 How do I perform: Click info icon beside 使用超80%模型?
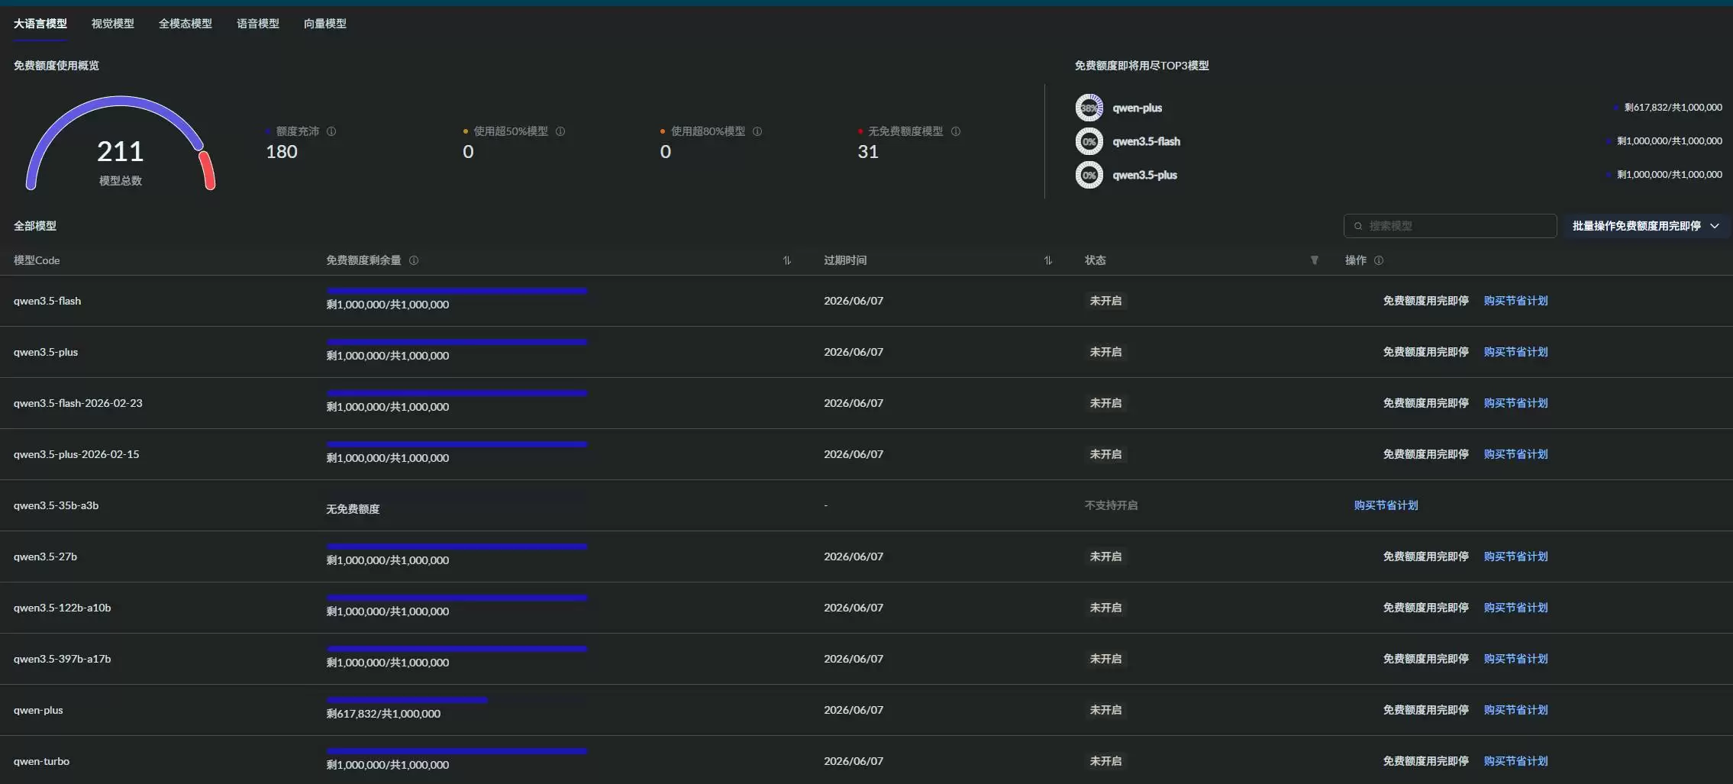click(757, 131)
